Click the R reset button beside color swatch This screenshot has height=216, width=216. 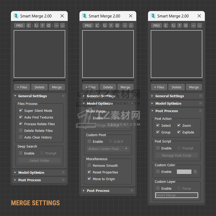195,172
